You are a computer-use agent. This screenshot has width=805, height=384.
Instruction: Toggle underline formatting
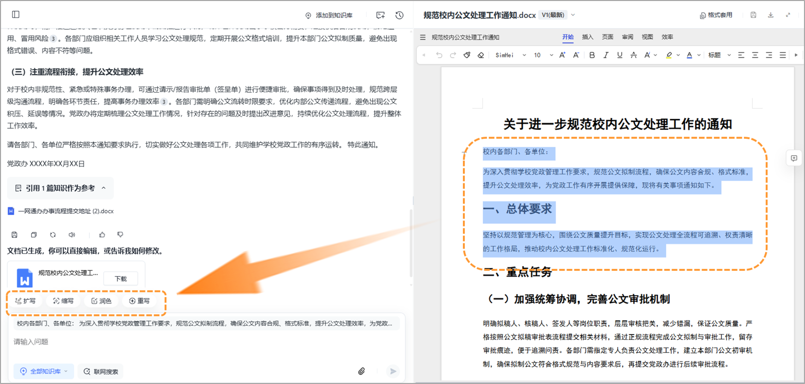click(x=620, y=55)
